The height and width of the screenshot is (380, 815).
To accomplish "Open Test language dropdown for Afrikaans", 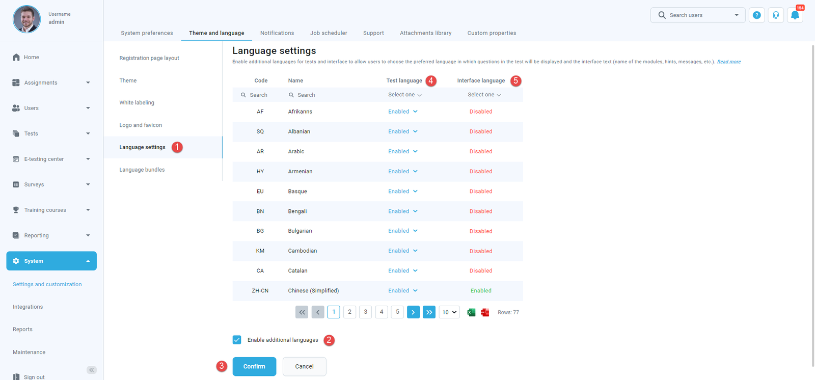I will 403,112.
